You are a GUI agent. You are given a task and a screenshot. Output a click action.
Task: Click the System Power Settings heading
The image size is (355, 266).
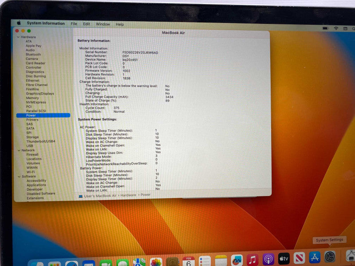[x=97, y=119]
